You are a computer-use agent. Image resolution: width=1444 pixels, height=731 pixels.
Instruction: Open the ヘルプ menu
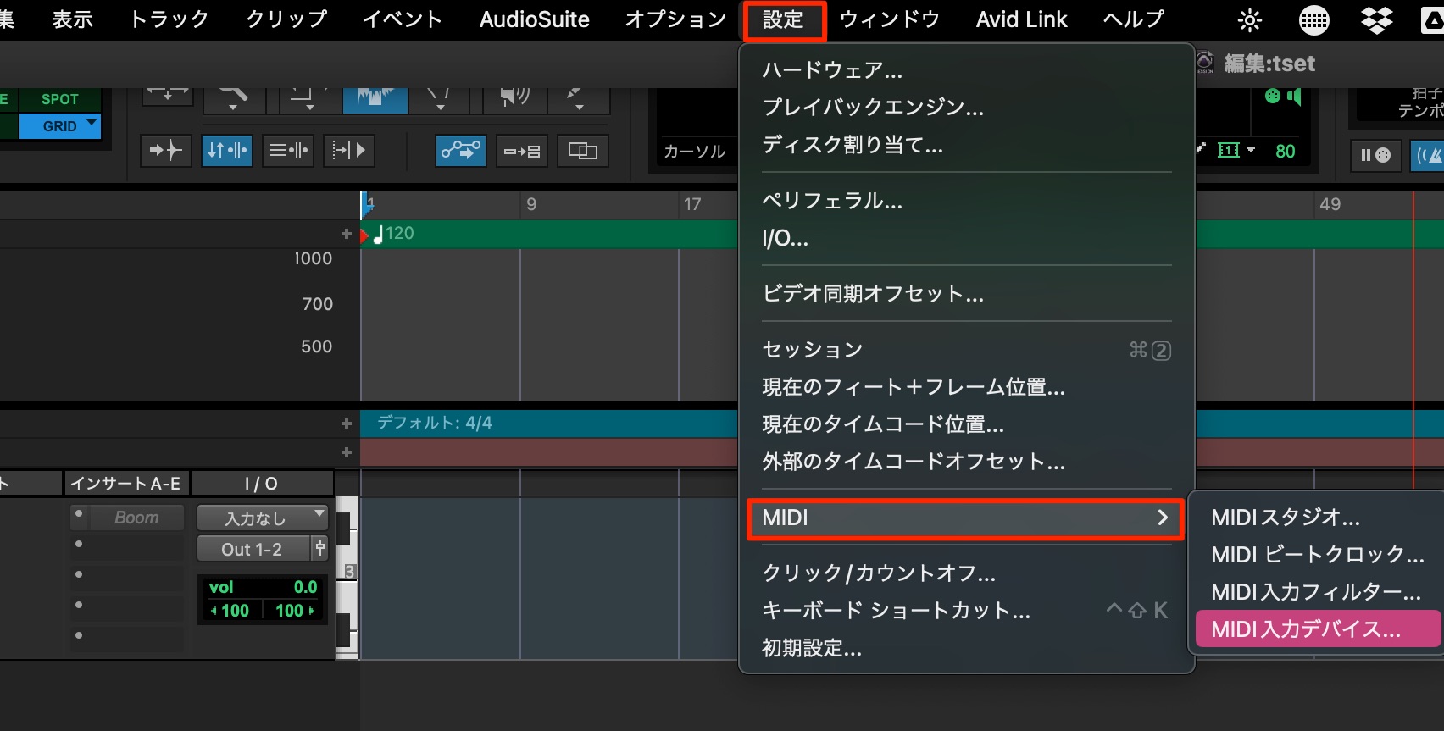[x=1134, y=19]
